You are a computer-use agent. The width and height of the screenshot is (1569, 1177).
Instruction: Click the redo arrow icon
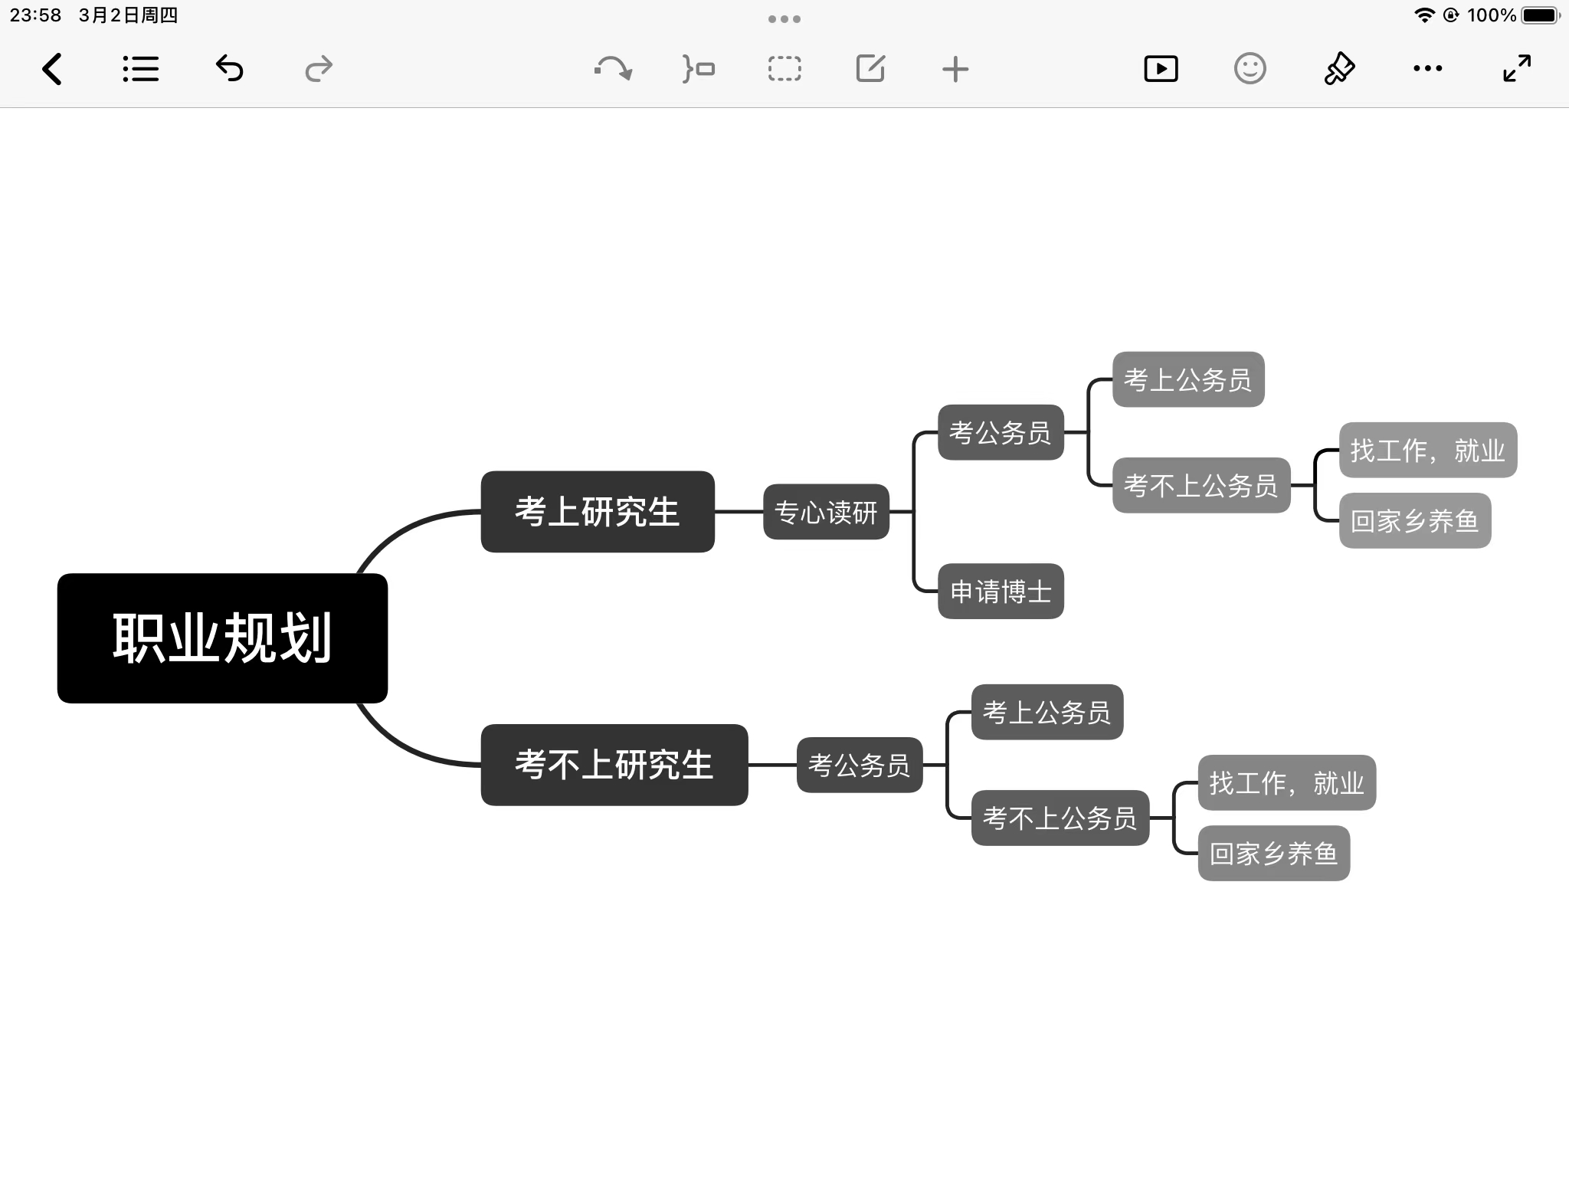coord(319,69)
